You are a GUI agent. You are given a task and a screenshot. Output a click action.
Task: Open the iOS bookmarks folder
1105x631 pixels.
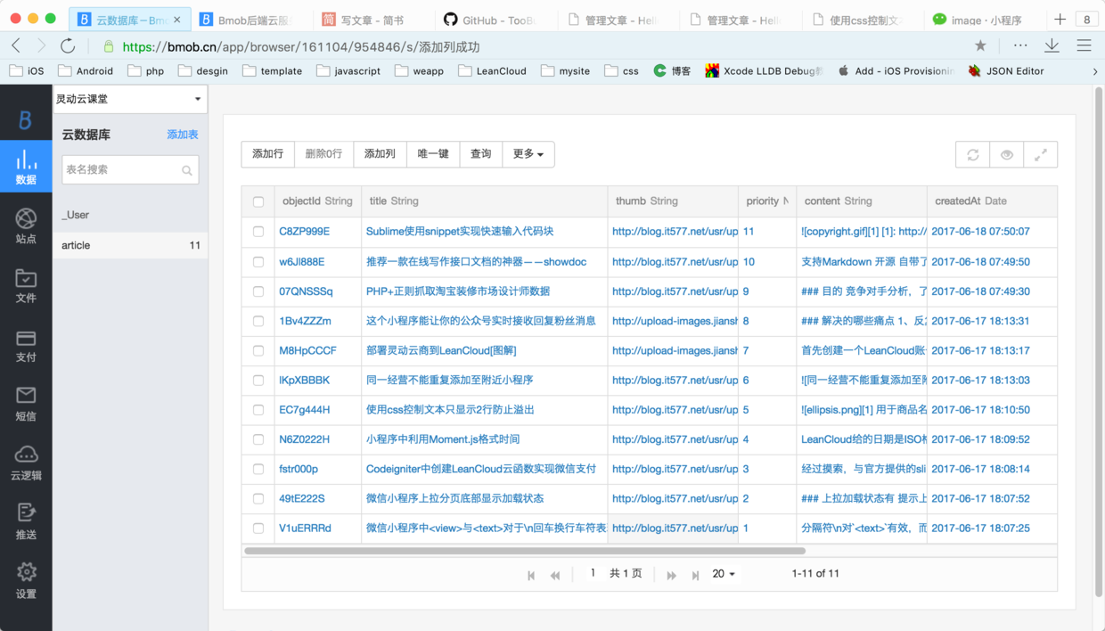27,71
